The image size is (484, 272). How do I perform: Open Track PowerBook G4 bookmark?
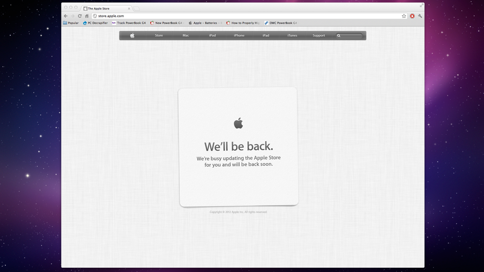click(x=129, y=23)
